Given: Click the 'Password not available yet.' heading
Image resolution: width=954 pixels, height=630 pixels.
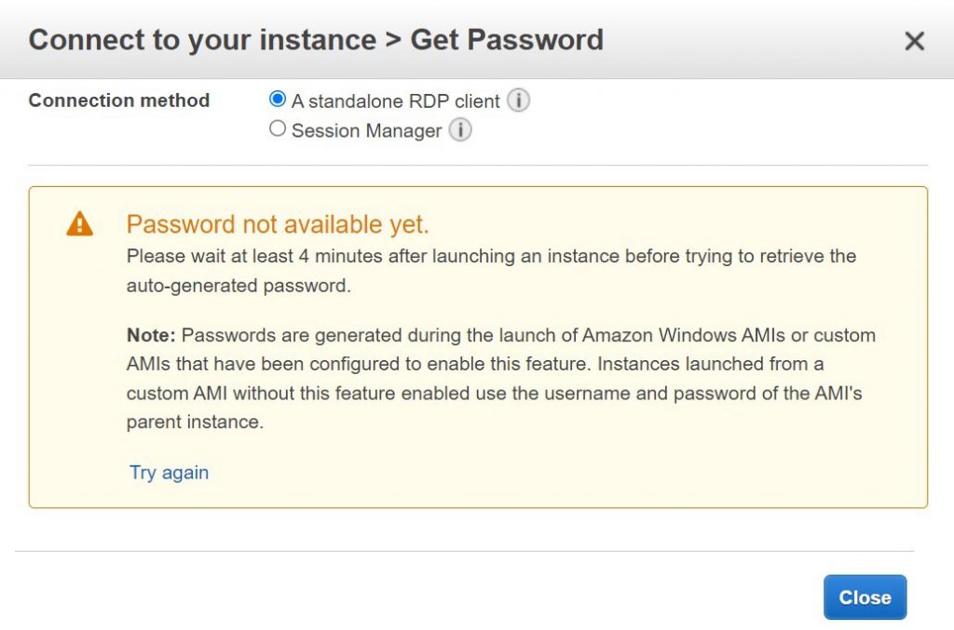Looking at the screenshot, I should point(278,224).
